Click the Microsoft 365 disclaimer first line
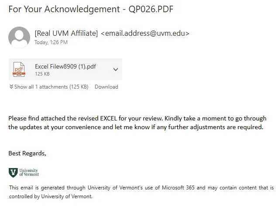This screenshot has height=213, width=278. pos(141,188)
